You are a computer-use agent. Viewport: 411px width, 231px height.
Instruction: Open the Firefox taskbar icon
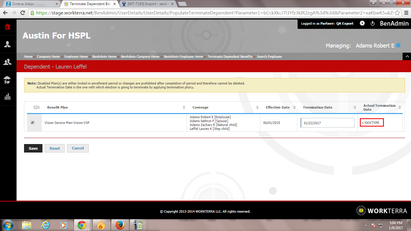(x=120, y=225)
